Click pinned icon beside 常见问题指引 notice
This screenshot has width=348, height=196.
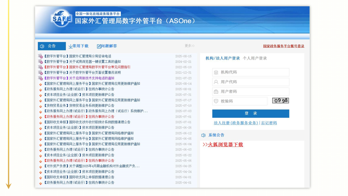(x=40, y=67)
